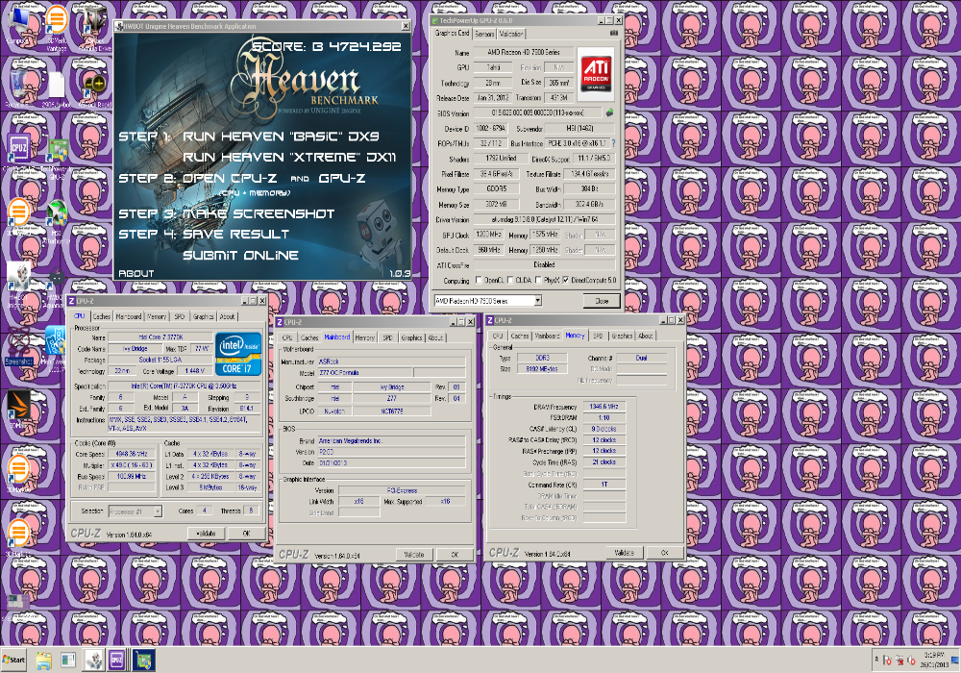Open Windows Explorer from the taskbar
Screen dimensions: 961x673
click(x=43, y=661)
